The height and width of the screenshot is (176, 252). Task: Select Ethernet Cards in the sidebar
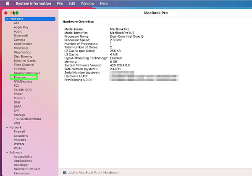pos(25,61)
